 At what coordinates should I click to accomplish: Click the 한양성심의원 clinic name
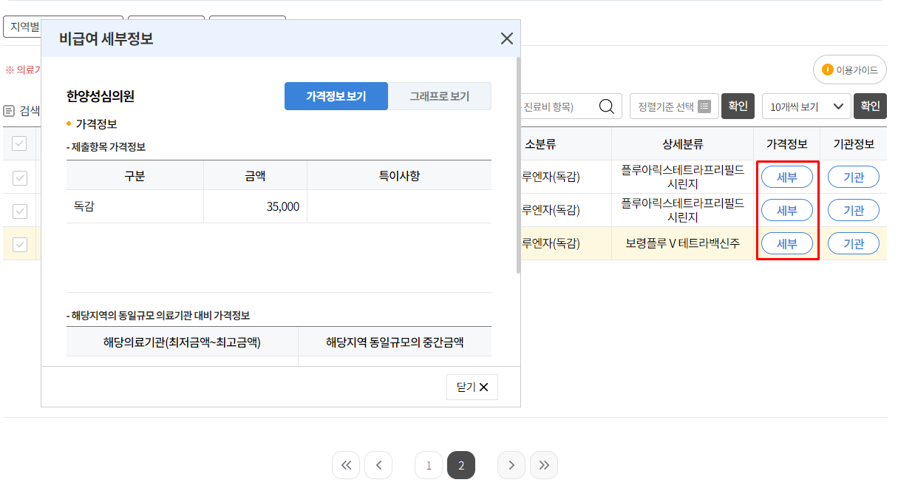pos(101,96)
